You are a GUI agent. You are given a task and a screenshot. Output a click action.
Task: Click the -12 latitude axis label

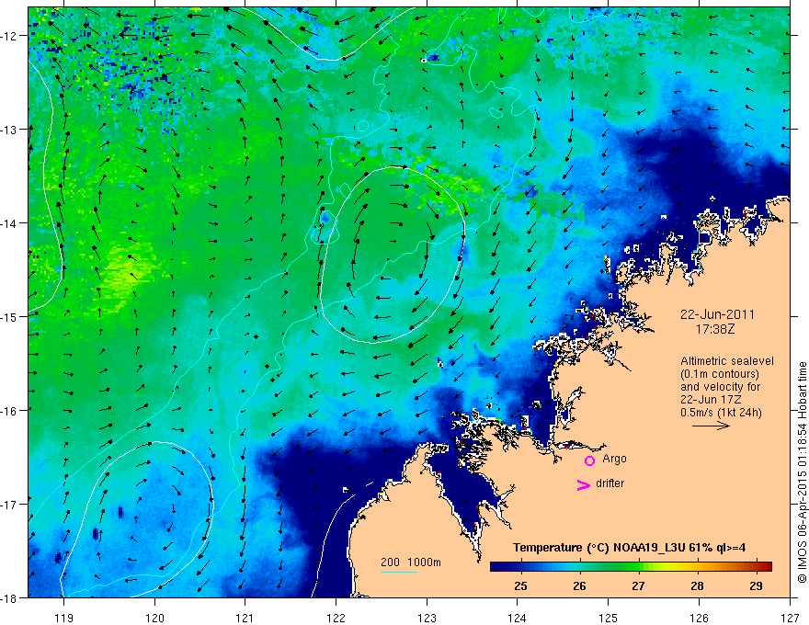10,36
